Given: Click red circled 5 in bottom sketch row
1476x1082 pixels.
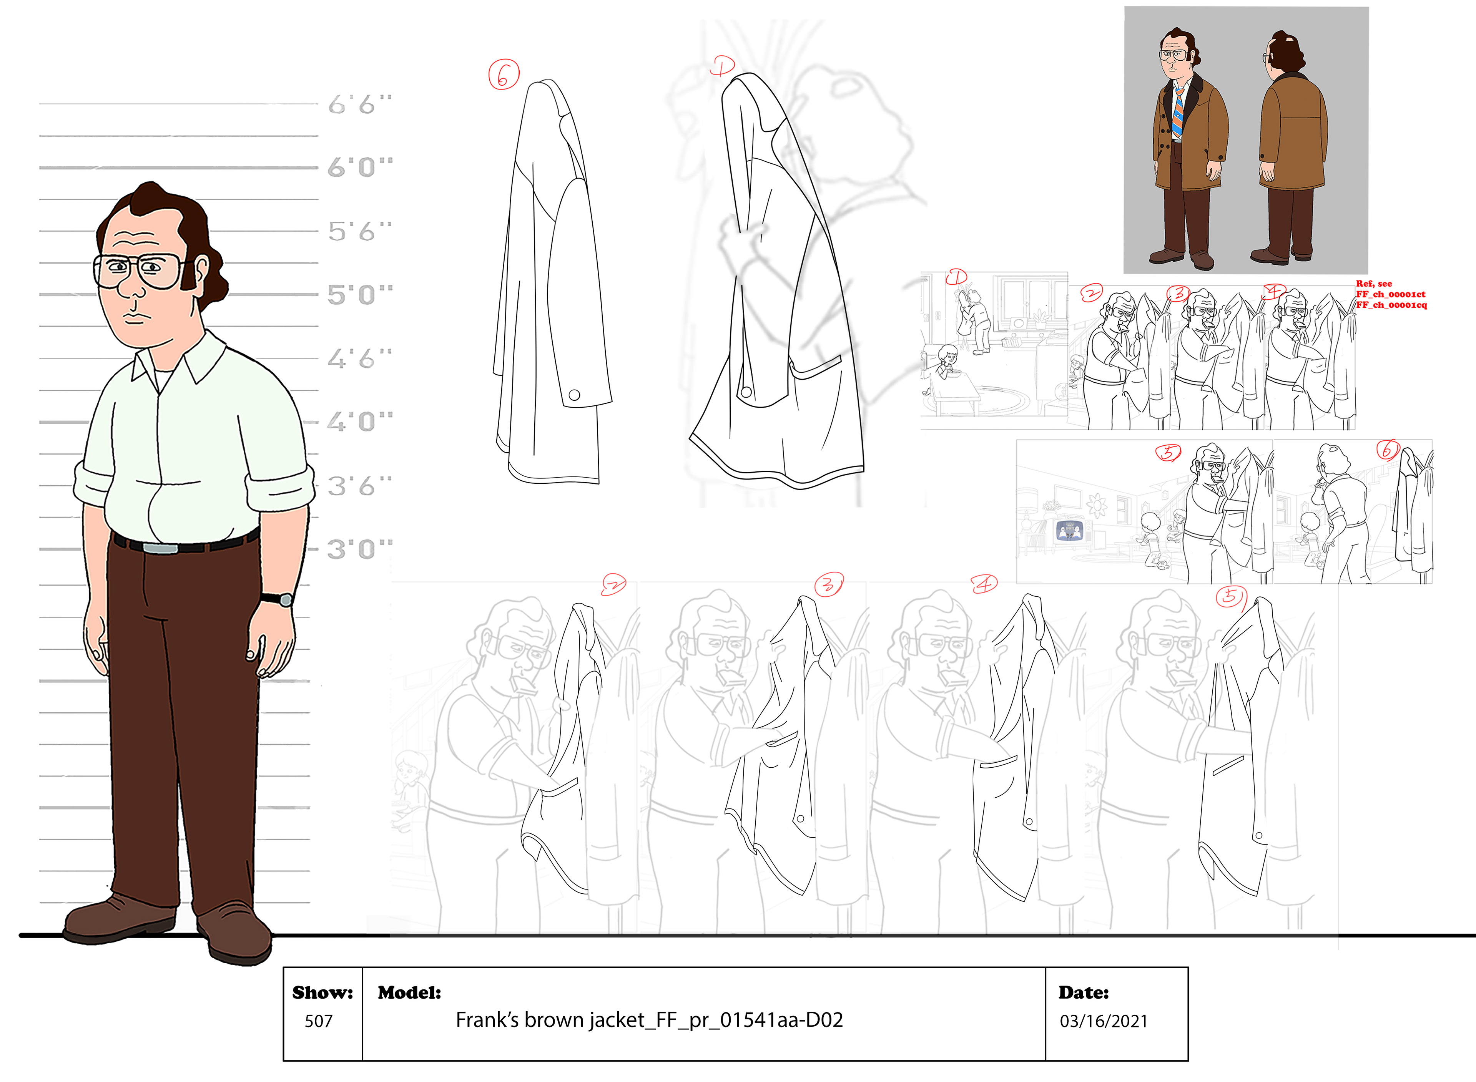Looking at the screenshot, I should 1230,596.
